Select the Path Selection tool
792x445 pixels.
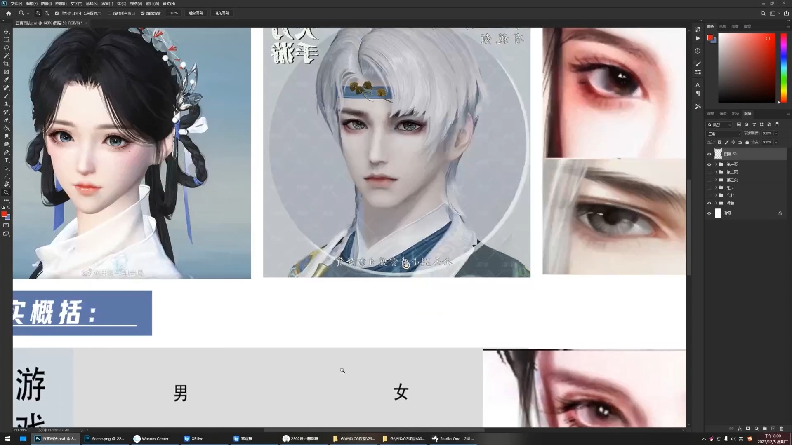pyautogui.click(x=6, y=168)
